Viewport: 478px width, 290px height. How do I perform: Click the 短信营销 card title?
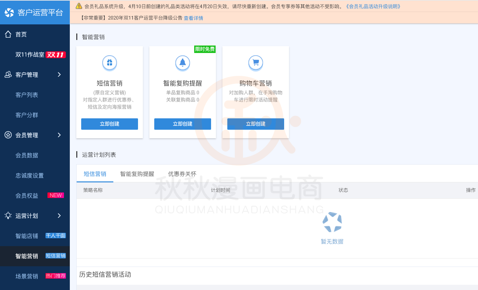tap(109, 83)
